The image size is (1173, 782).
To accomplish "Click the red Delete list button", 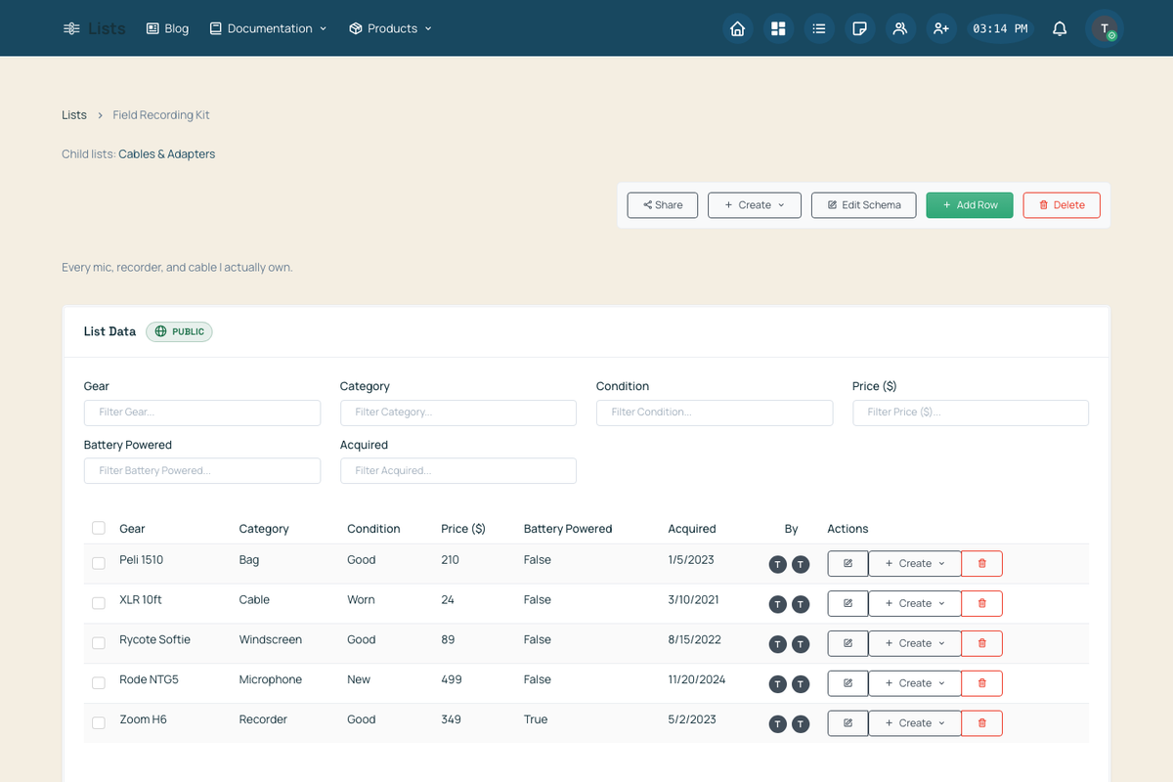I will [x=1062, y=205].
